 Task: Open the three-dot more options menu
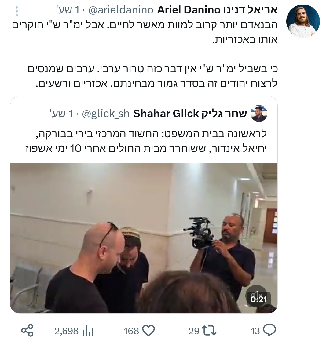coord(17,11)
